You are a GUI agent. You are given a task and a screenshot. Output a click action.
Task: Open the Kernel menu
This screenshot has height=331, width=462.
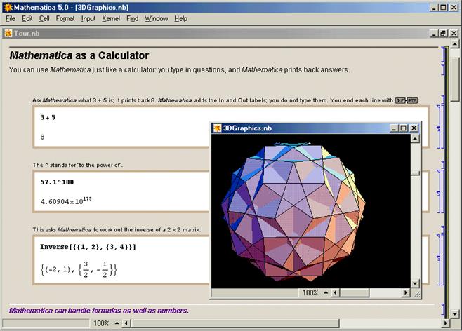coord(111,18)
